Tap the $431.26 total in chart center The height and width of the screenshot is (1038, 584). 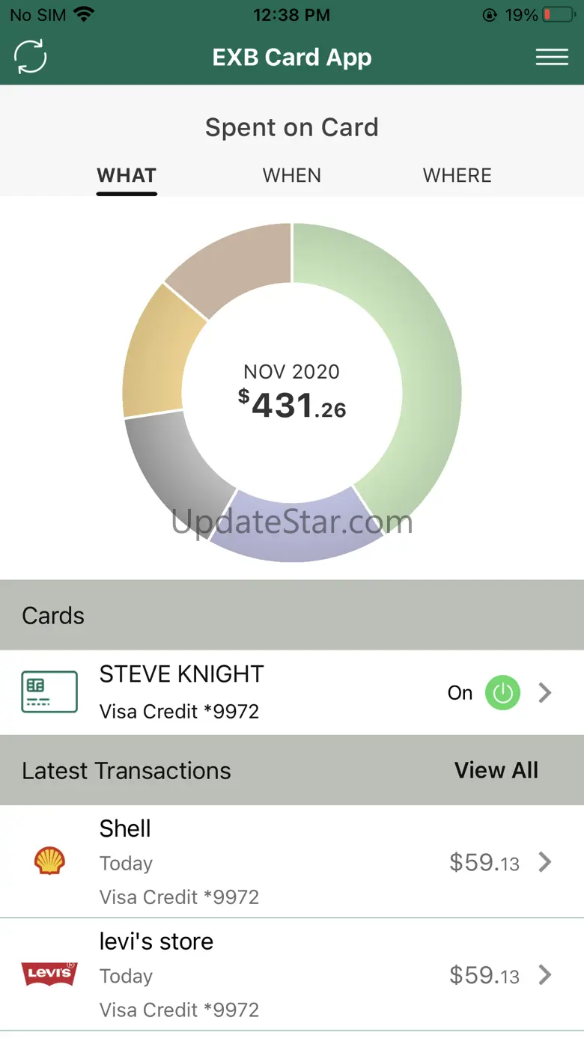292,405
